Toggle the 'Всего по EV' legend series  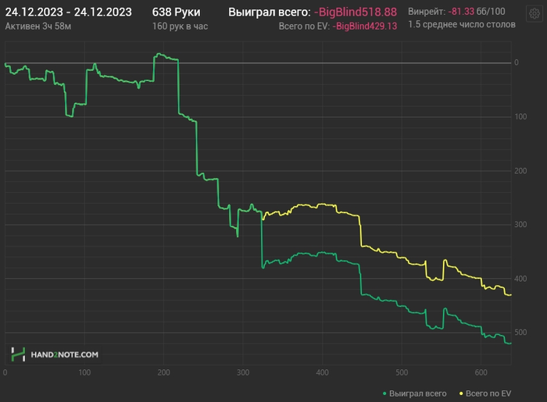(485, 393)
